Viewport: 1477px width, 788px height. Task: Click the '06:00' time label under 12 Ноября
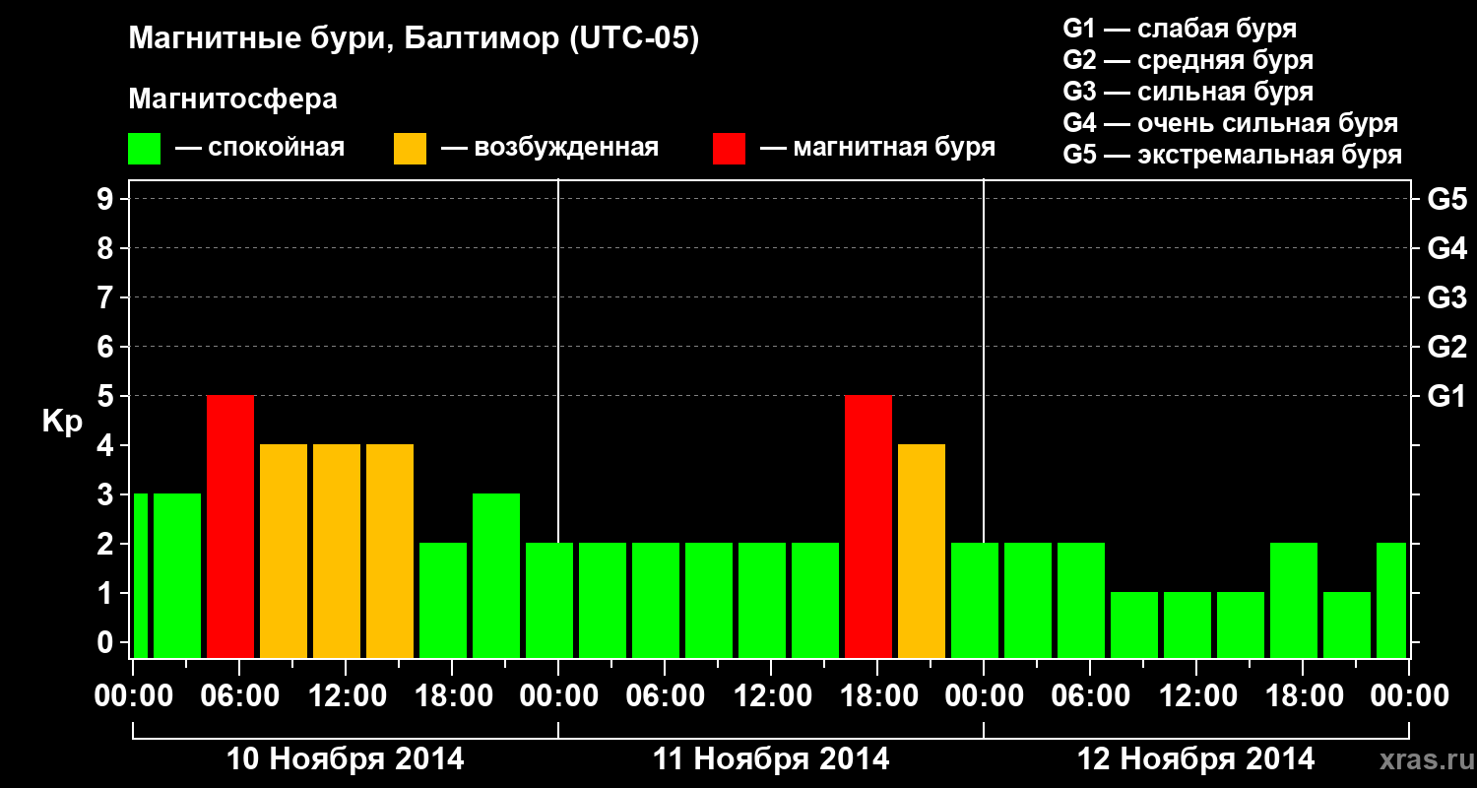[x=1090, y=696]
